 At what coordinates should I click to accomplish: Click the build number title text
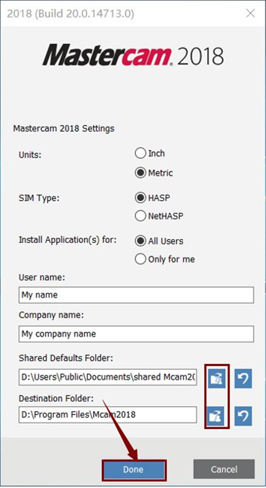point(70,14)
